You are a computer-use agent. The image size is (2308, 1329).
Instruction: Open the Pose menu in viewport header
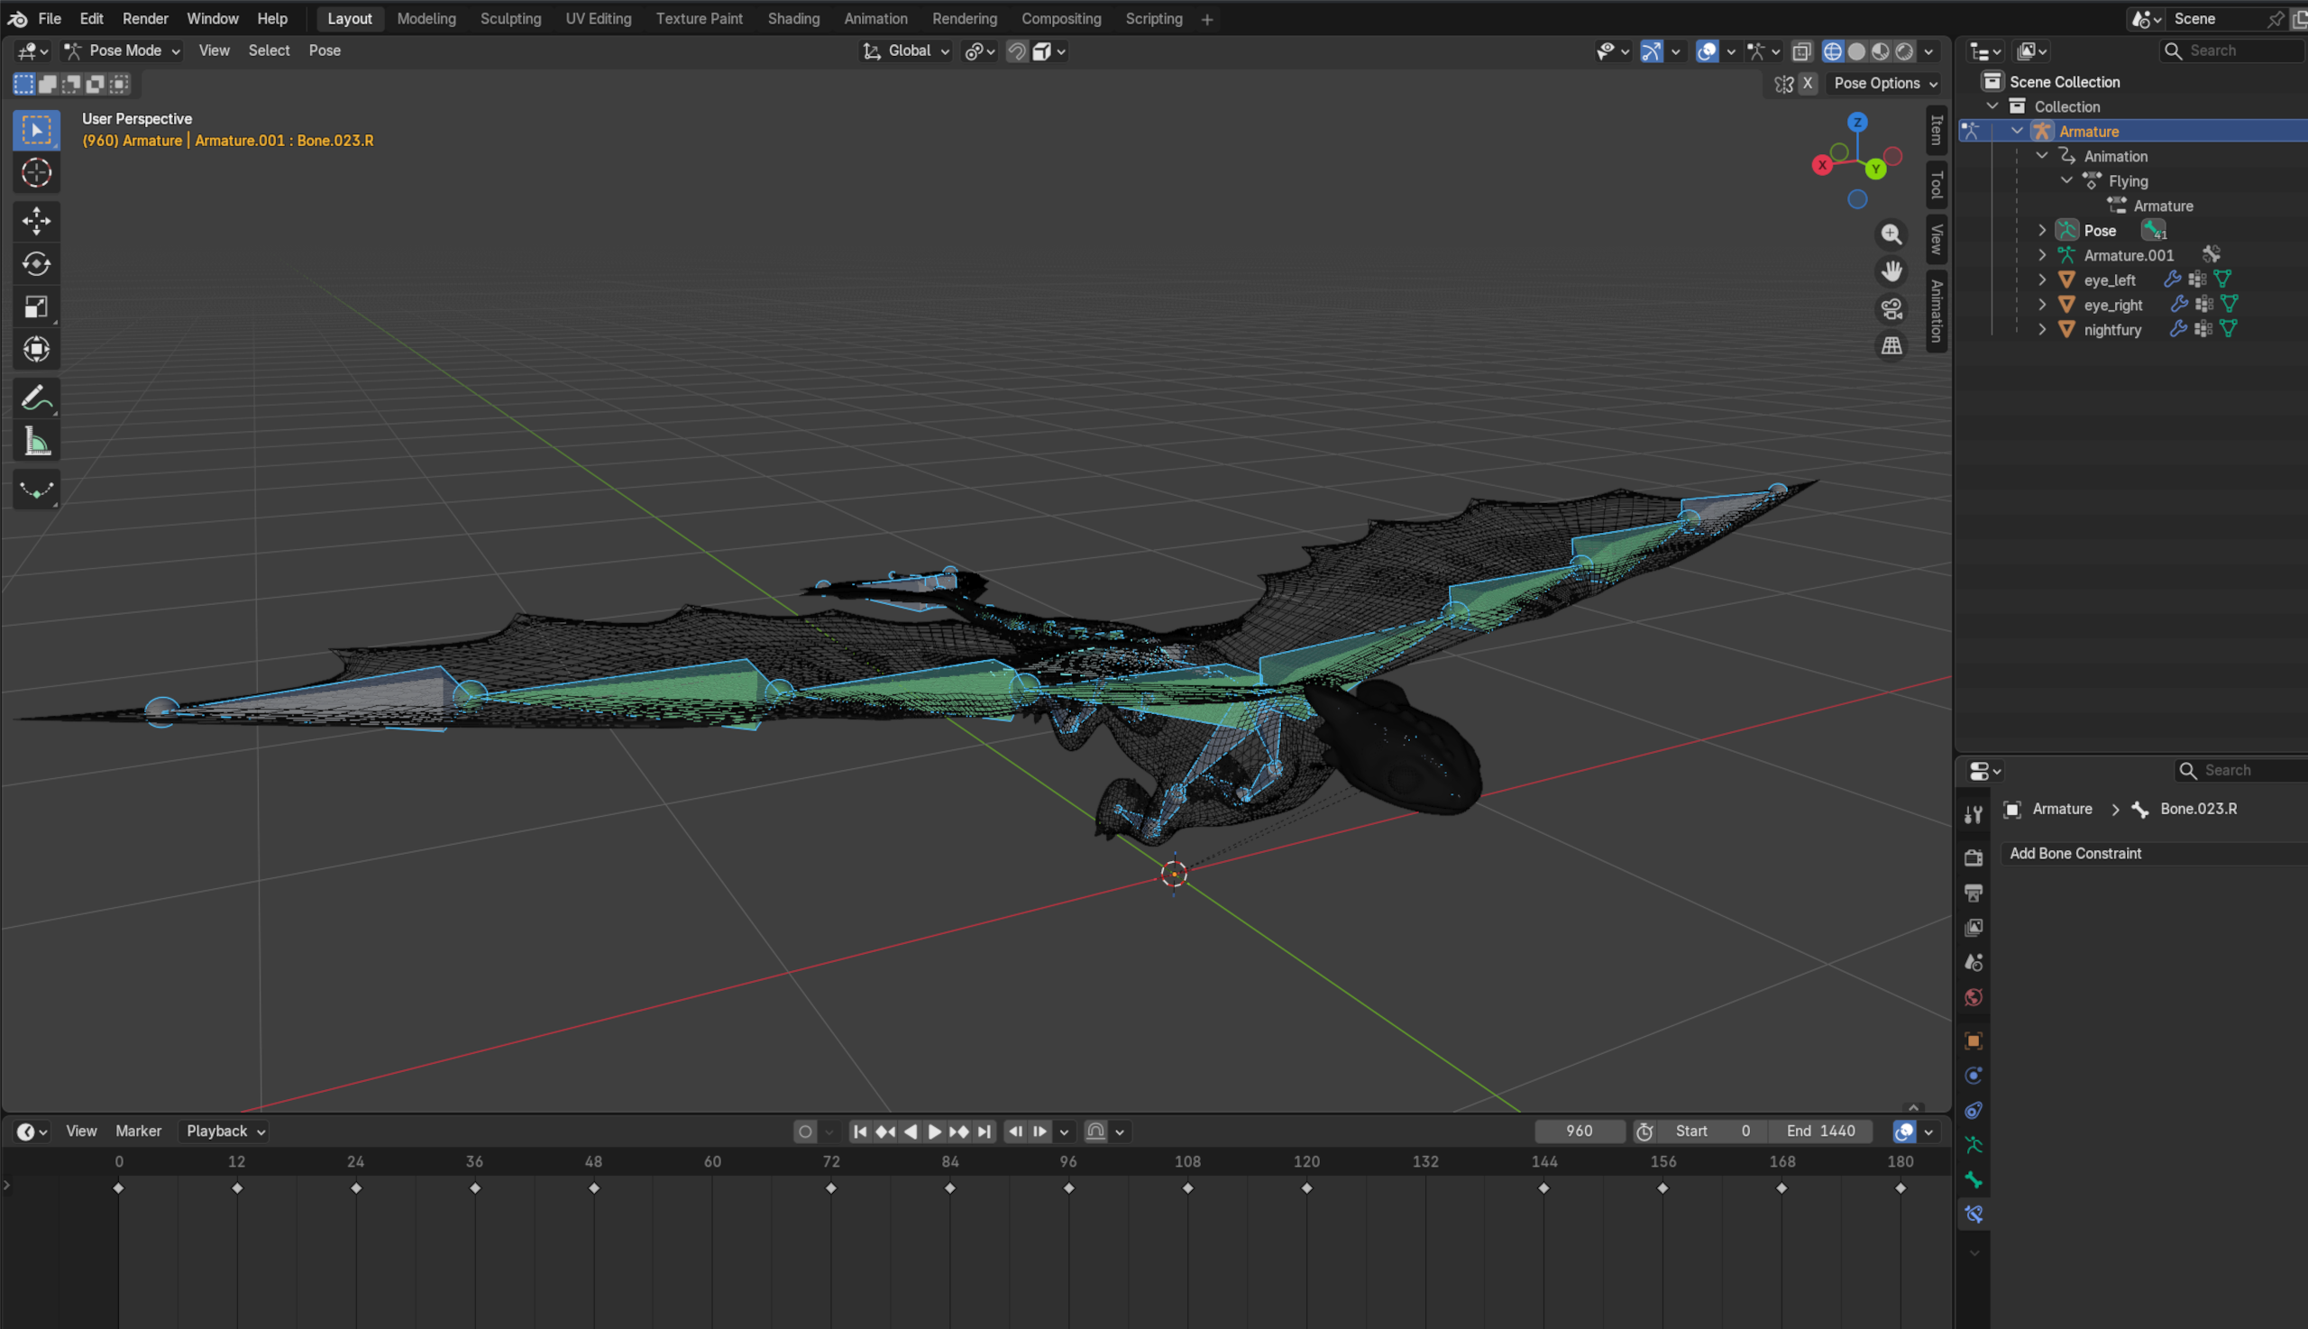[x=325, y=51]
